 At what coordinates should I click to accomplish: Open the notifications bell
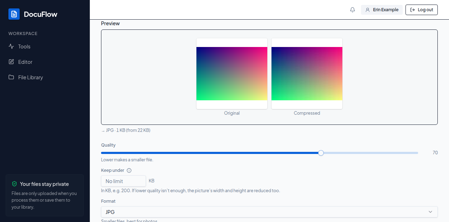pyautogui.click(x=353, y=10)
